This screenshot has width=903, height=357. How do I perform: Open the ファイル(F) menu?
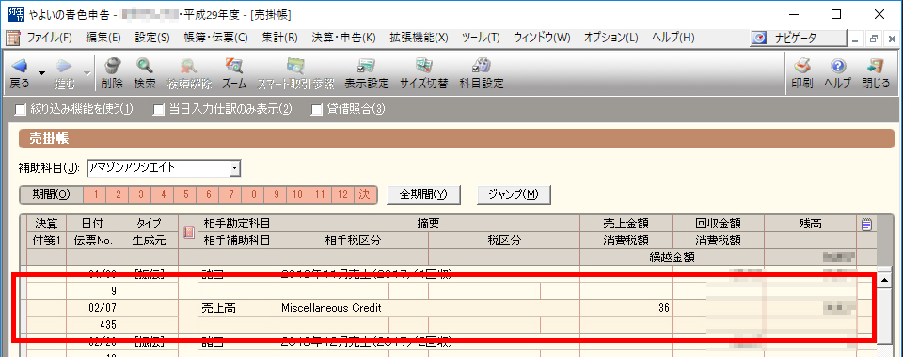tap(50, 38)
